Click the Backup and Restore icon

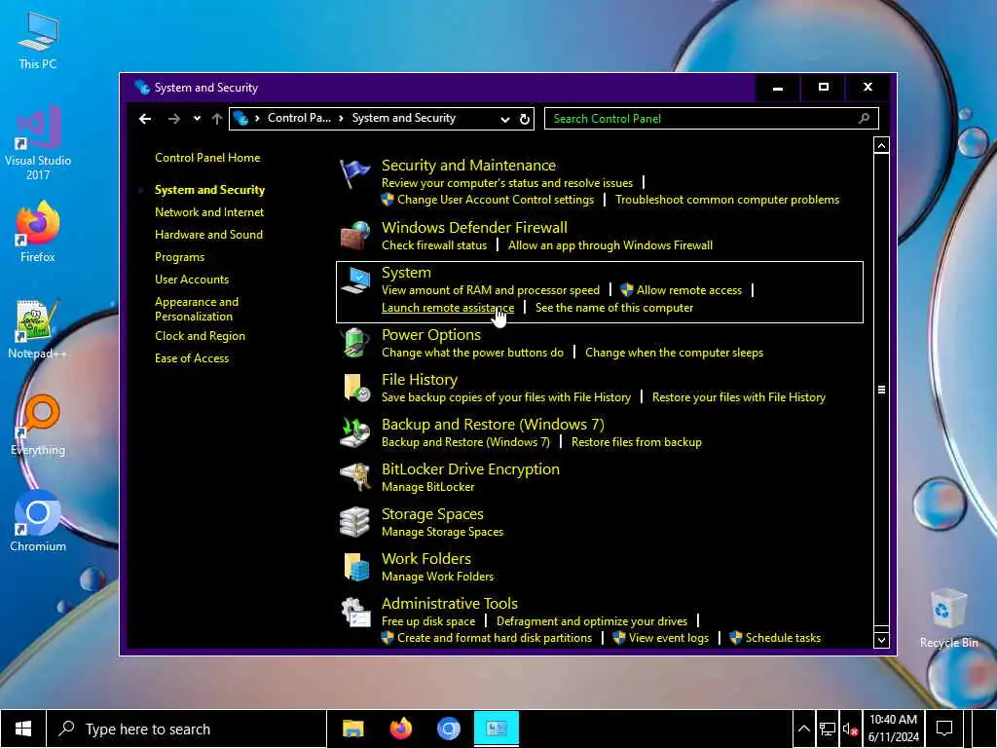click(x=354, y=432)
